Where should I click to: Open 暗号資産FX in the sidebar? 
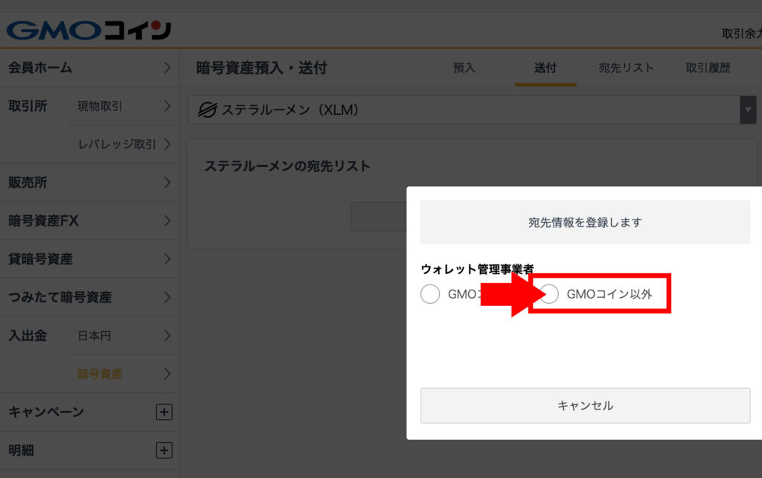(x=43, y=221)
